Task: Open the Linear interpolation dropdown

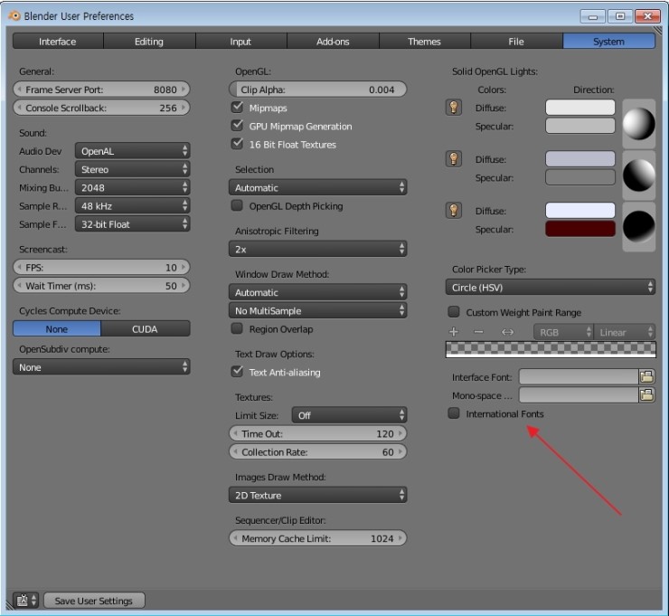Action: [624, 332]
